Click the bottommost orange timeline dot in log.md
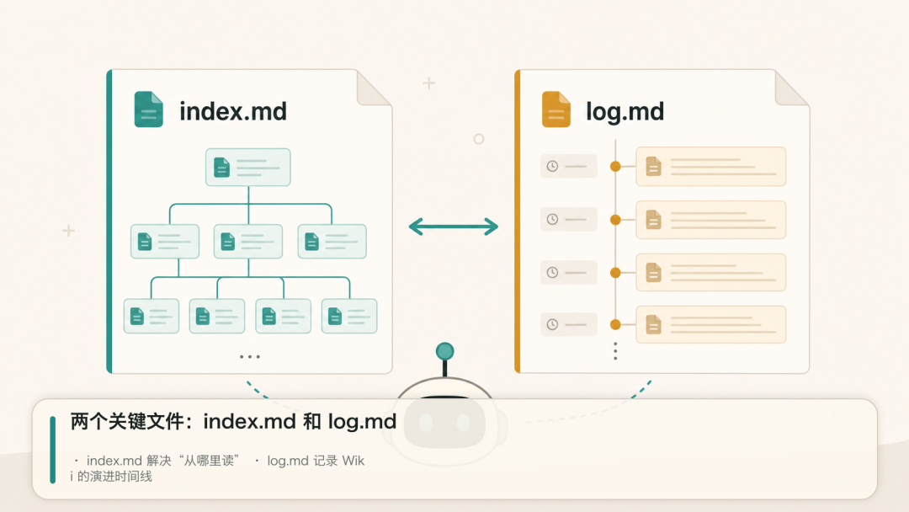The width and height of the screenshot is (909, 512). click(615, 325)
